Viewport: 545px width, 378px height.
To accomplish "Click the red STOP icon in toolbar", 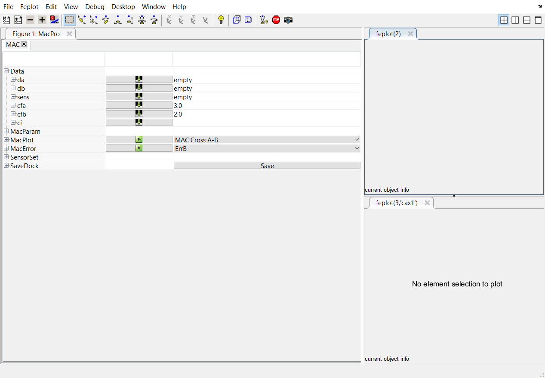I will pos(276,20).
